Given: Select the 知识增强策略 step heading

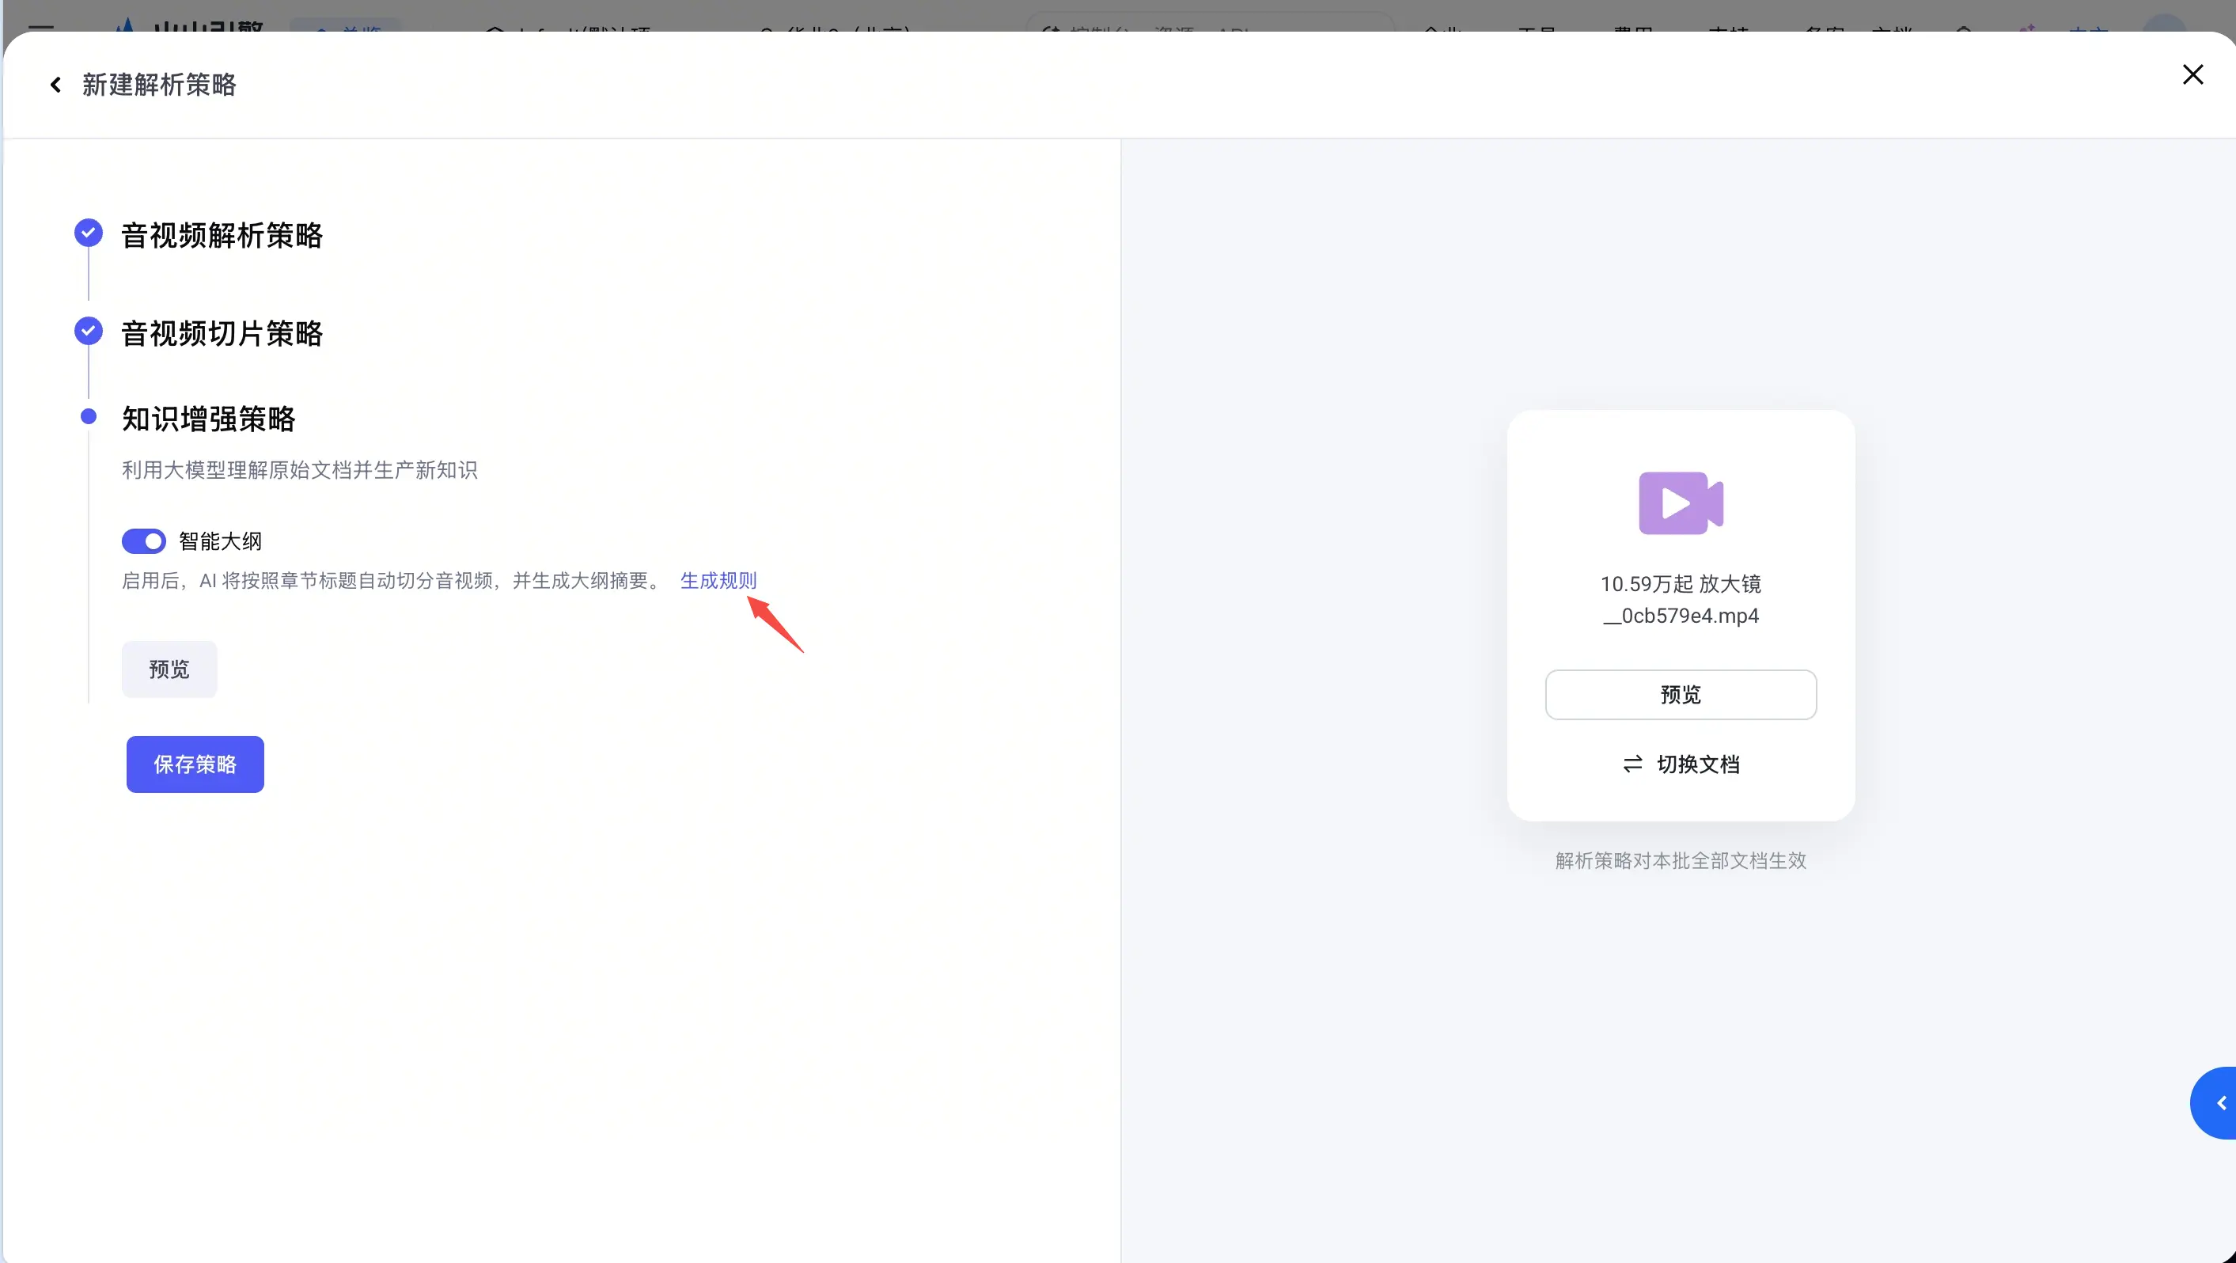Looking at the screenshot, I should click(x=208, y=419).
